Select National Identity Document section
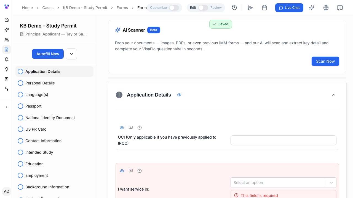Screen dimensions: 353x198 [x=54, y=118]
